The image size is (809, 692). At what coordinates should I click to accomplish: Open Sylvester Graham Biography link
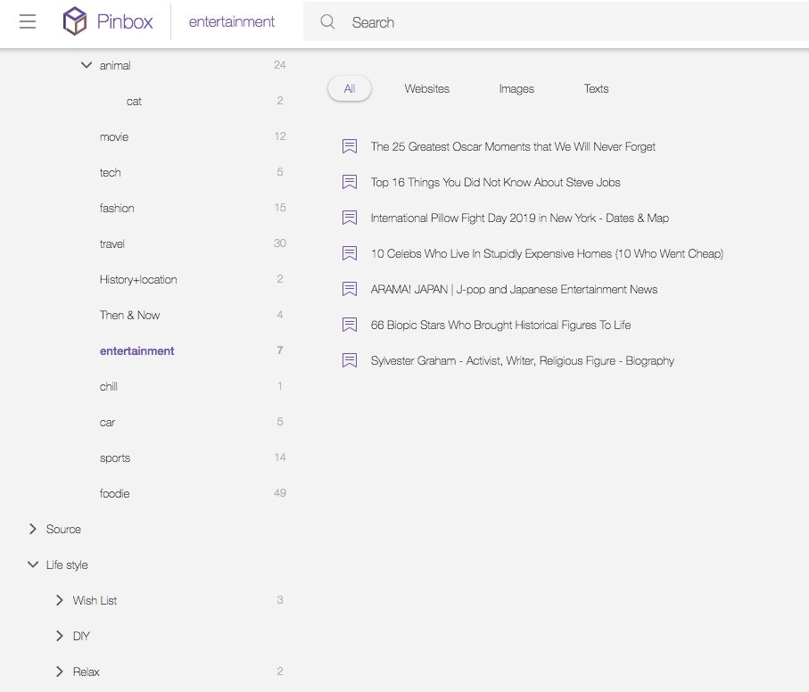coord(522,360)
